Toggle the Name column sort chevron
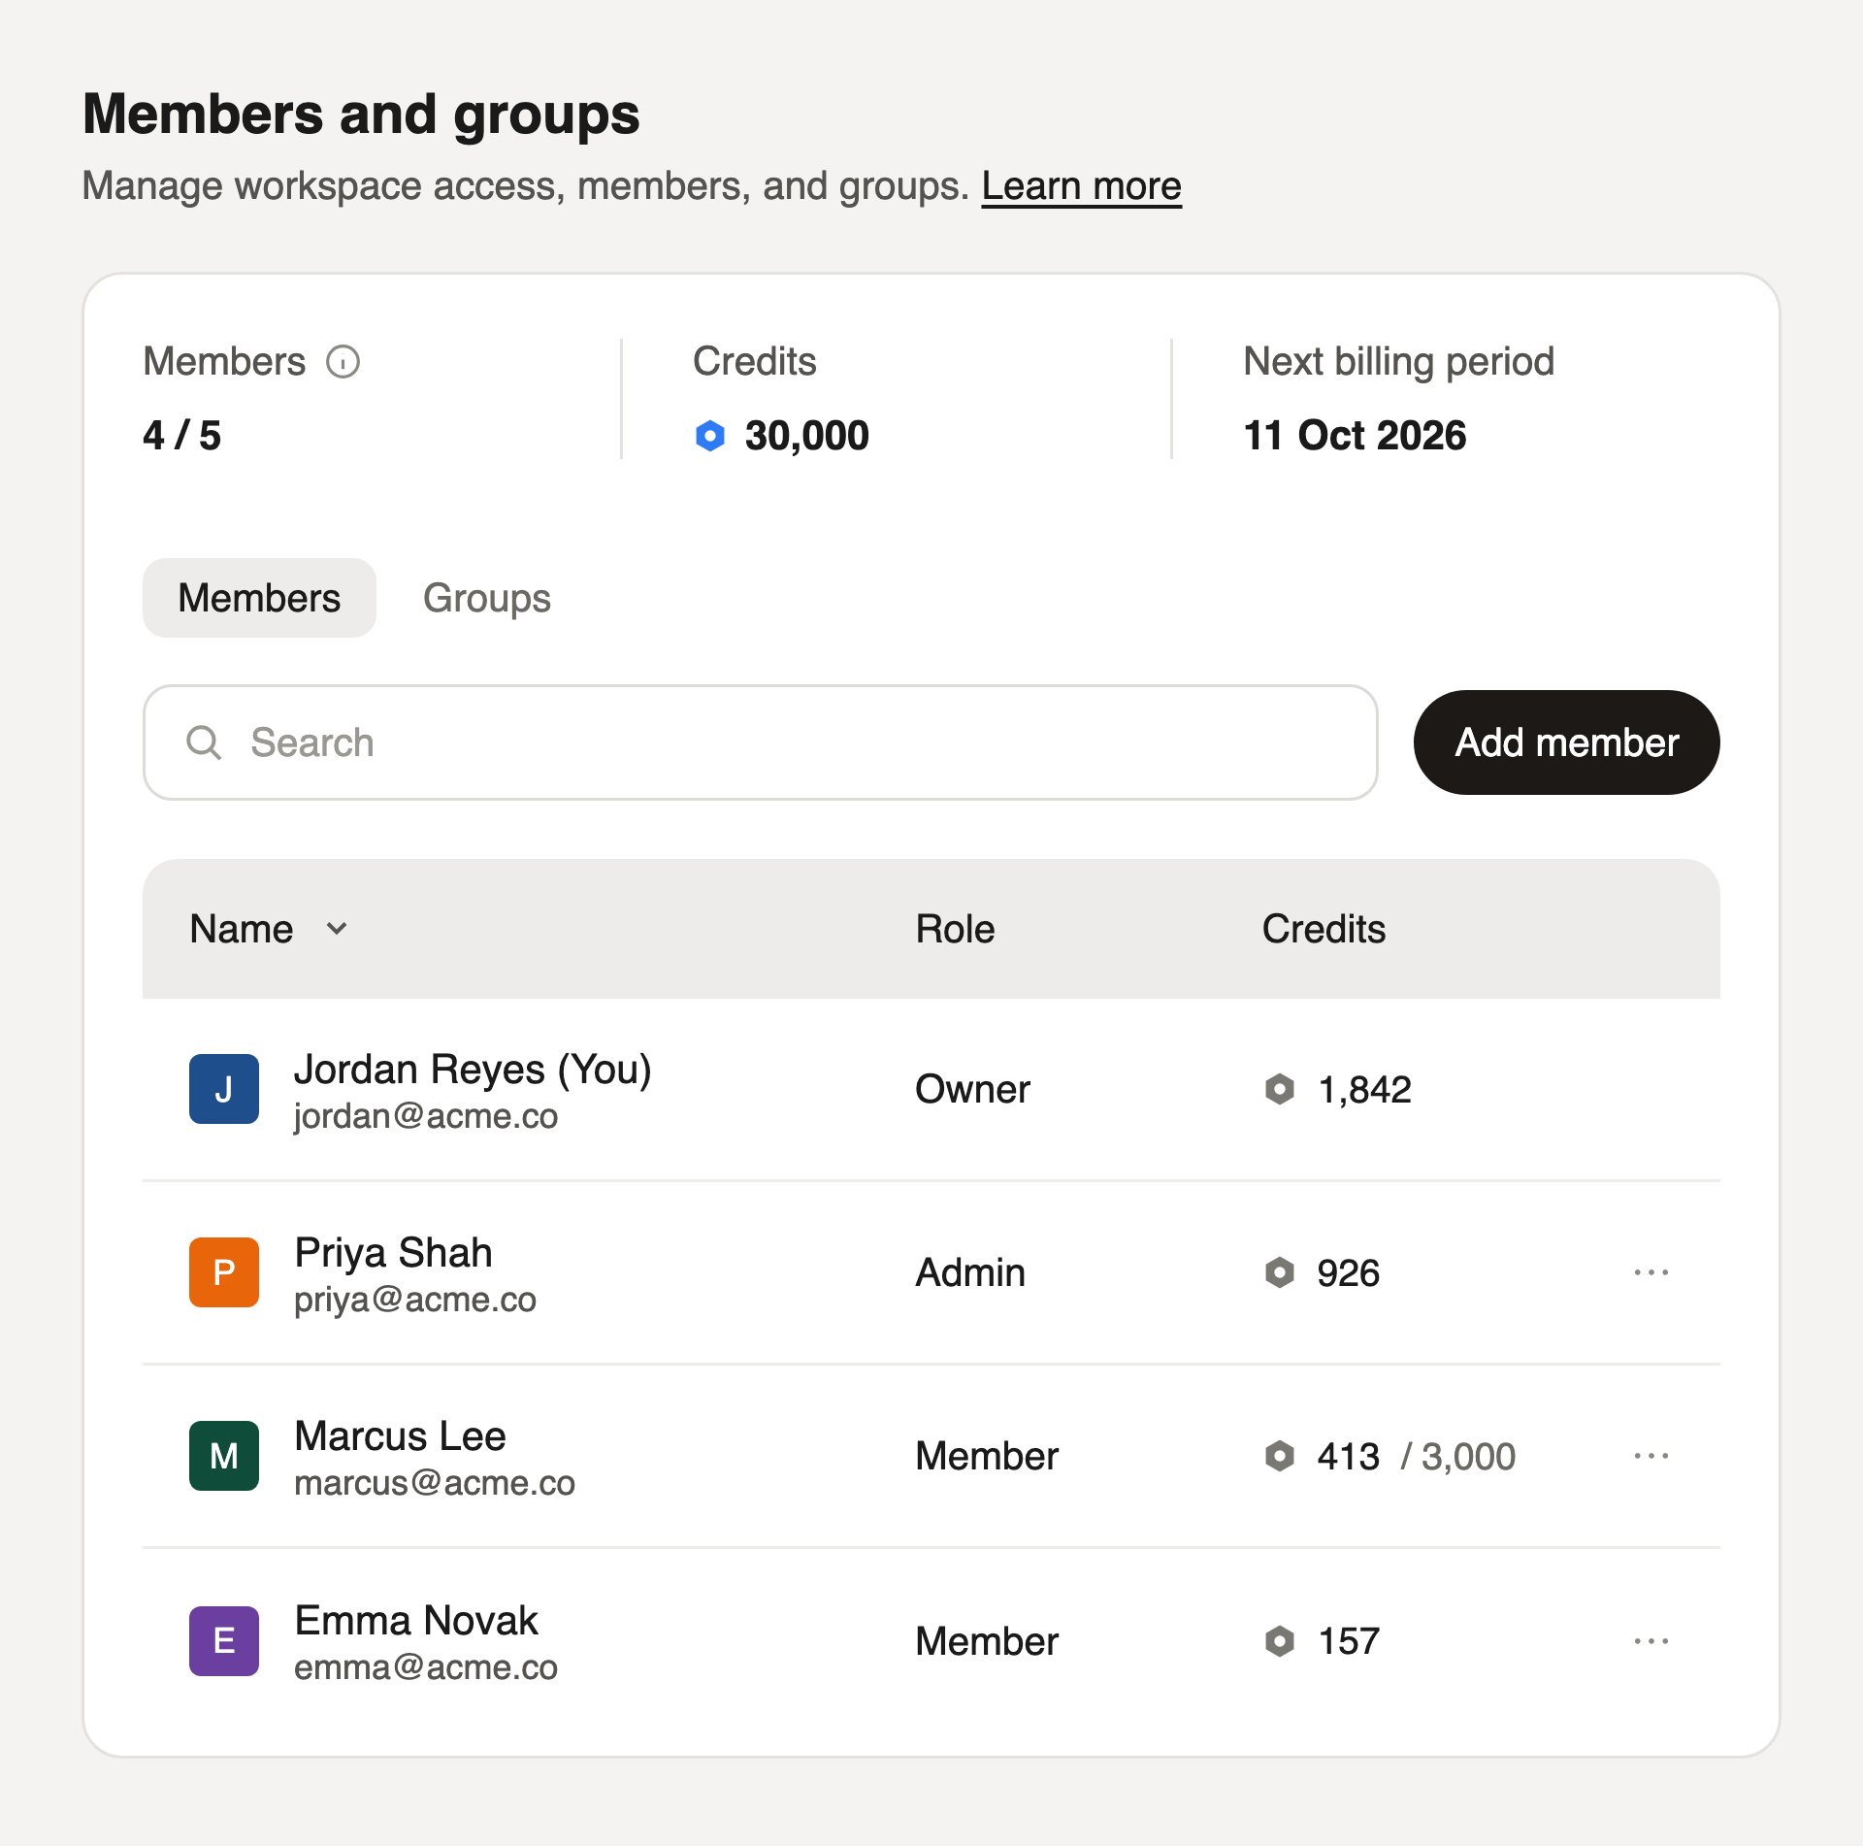 pyautogui.click(x=337, y=929)
